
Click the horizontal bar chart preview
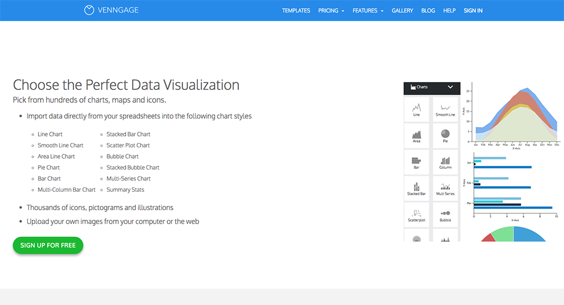tap(512, 184)
